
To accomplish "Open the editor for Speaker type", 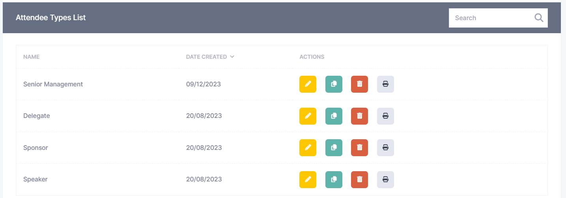I will pyautogui.click(x=308, y=179).
